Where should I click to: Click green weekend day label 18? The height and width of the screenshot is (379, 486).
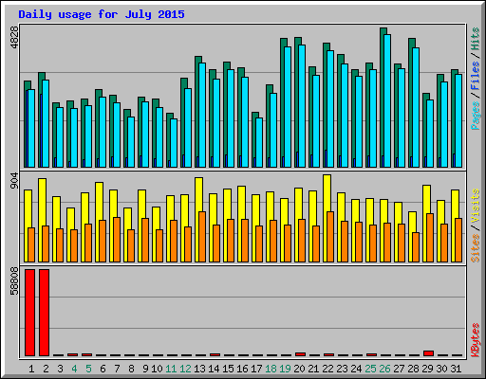[271, 369]
